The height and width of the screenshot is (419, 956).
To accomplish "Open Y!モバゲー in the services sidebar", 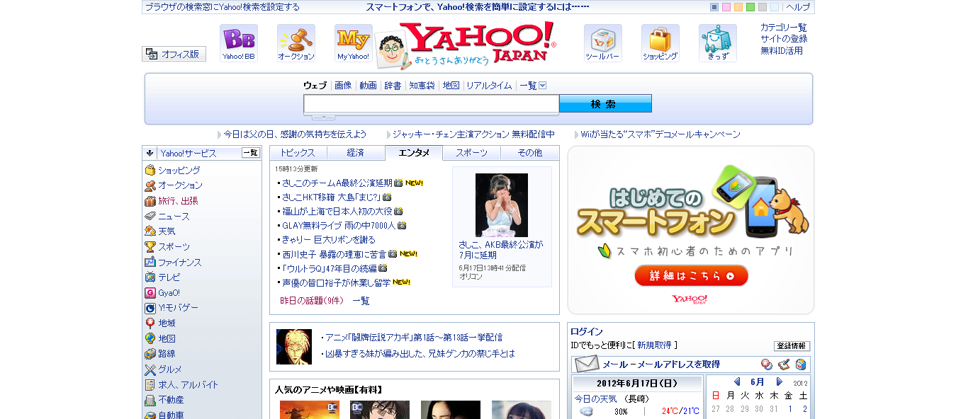I will (178, 308).
